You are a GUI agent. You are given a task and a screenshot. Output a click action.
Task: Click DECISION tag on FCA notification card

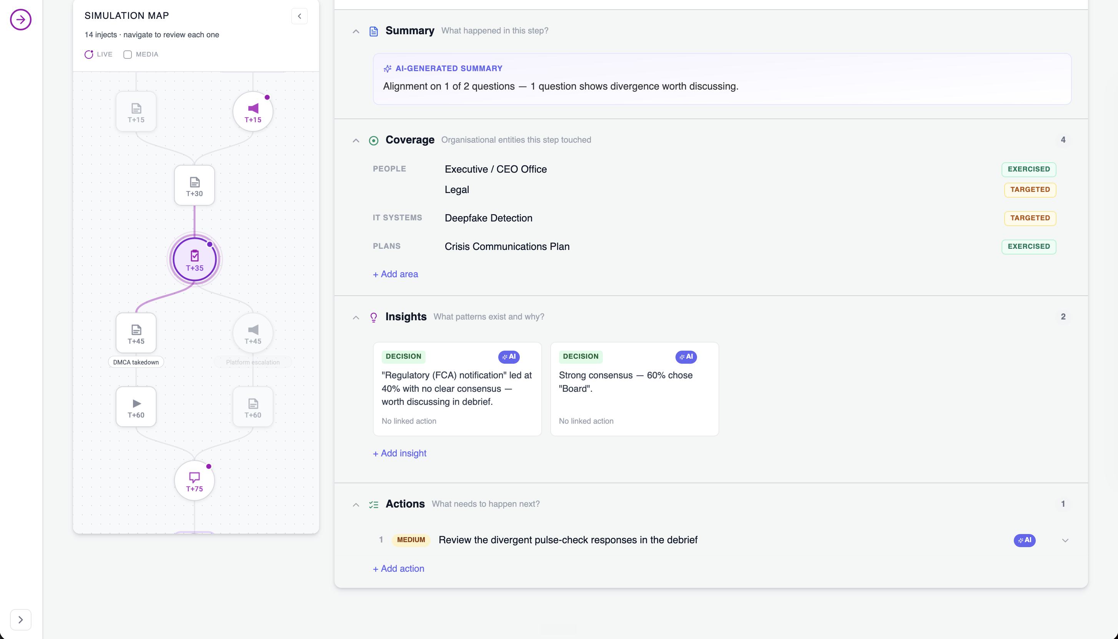[x=404, y=357]
